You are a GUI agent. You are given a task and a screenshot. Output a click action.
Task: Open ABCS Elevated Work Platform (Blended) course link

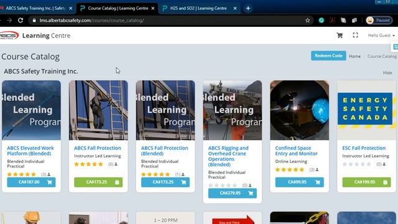coord(30,151)
